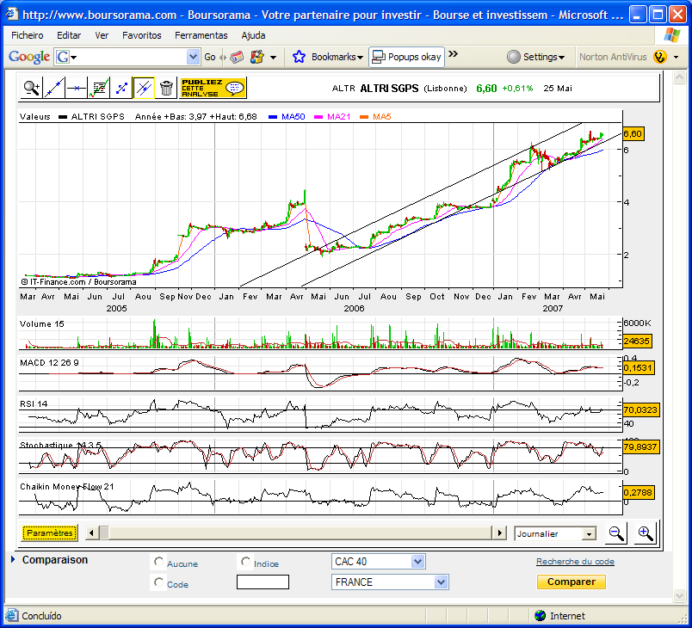Open the Settings dropdown

point(535,57)
